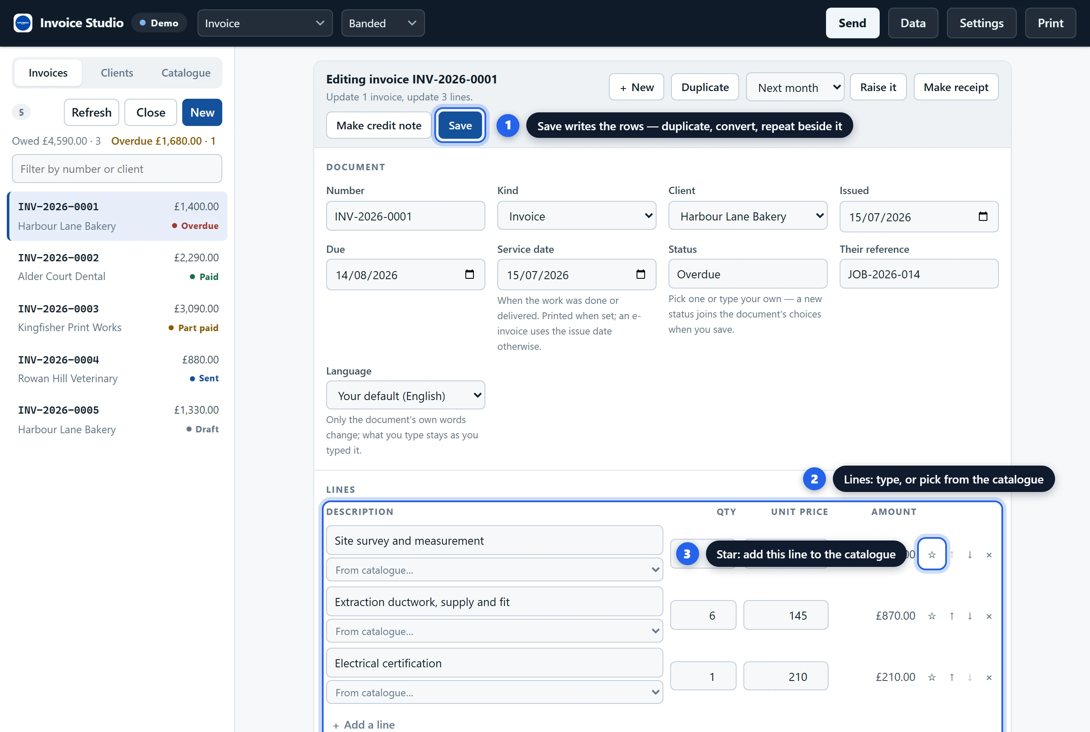
Task: Click the Duplicate button
Action: [x=705, y=87]
